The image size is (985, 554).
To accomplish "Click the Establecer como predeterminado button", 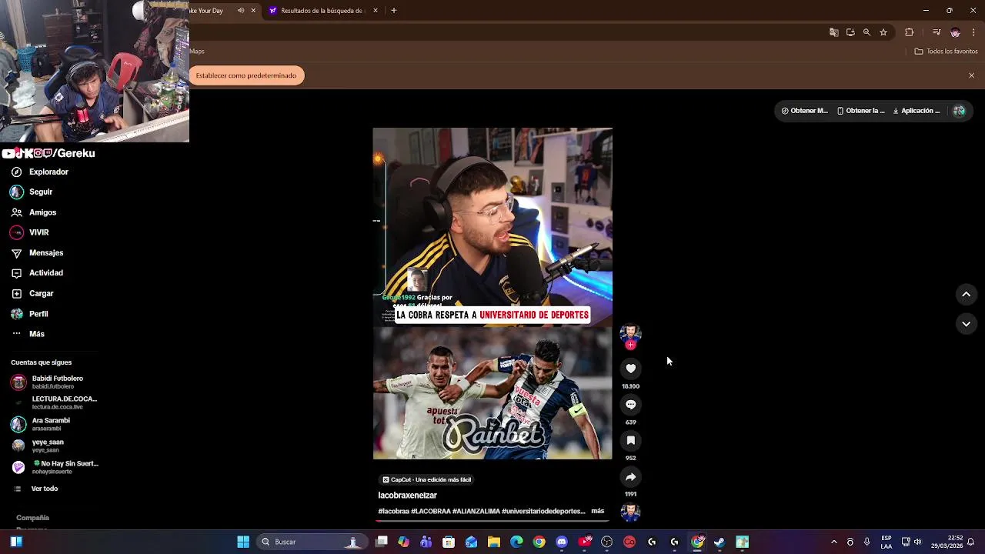I will tap(246, 75).
